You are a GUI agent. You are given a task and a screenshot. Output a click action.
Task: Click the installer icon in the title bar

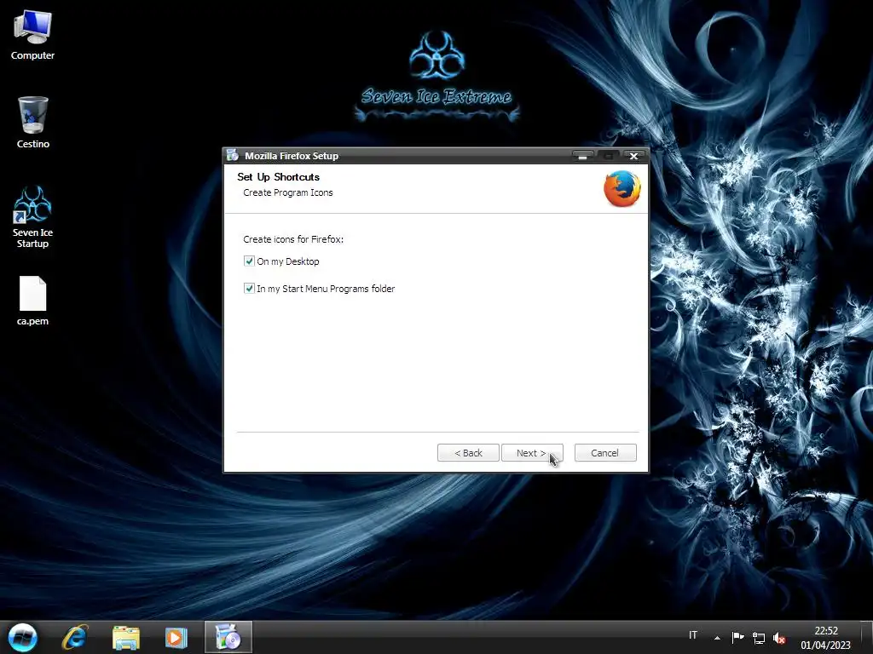point(233,155)
